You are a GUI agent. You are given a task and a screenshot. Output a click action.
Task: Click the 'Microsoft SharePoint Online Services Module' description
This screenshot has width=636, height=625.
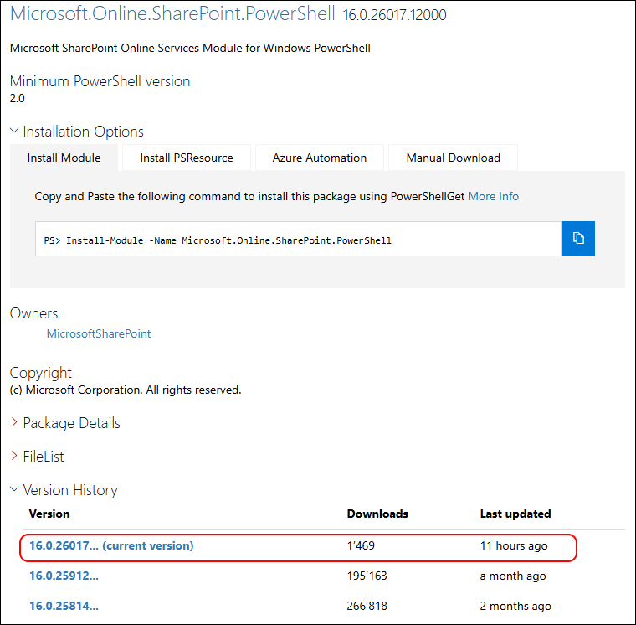click(190, 48)
